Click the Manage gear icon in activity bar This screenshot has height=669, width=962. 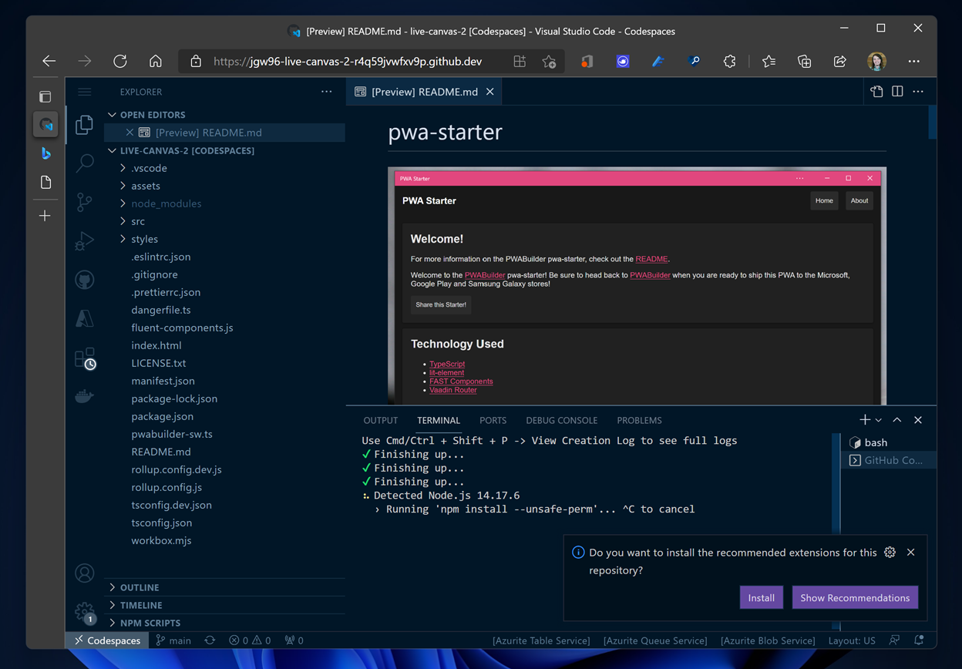point(84,611)
